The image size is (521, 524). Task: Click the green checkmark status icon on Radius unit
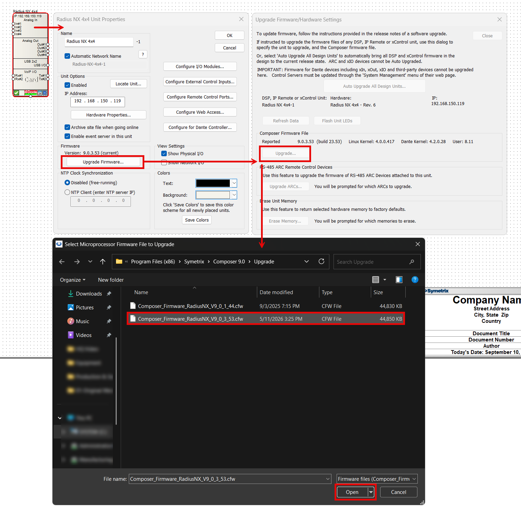[16, 93]
